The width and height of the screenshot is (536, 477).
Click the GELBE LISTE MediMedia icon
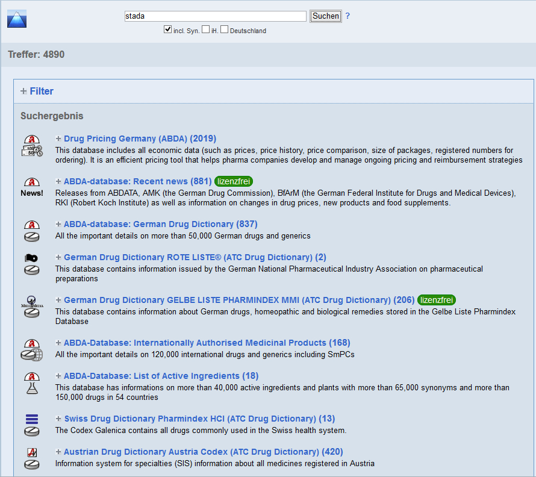32,307
